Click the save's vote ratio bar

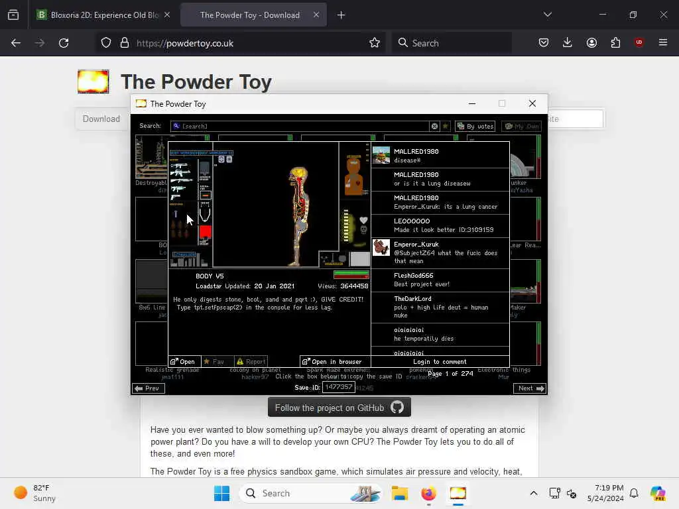[351, 275]
